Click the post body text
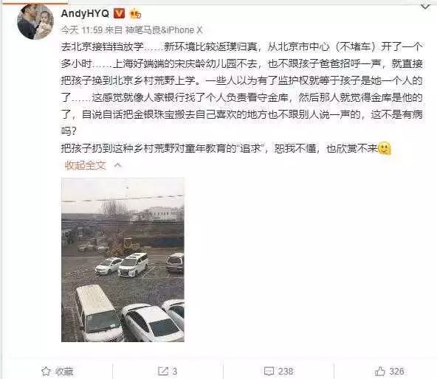This screenshot has width=437, height=379. pyautogui.click(x=242, y=97)
